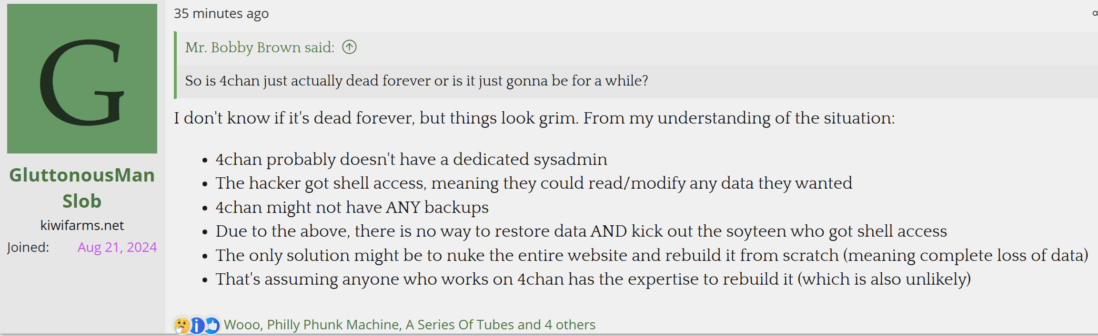This screenshot has height=336, width=1098.
Task: Click the thinking face reaction emoji
Action: pyautogui.click(x=181, y=326)
